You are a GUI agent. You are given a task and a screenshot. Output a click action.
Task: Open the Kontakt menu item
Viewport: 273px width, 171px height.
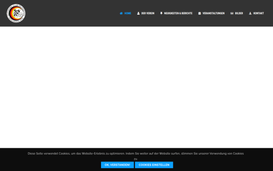258,13
